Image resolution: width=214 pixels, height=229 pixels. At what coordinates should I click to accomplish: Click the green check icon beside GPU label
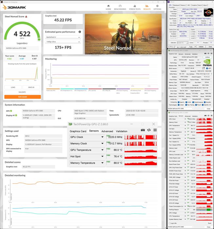pos(11,111)
